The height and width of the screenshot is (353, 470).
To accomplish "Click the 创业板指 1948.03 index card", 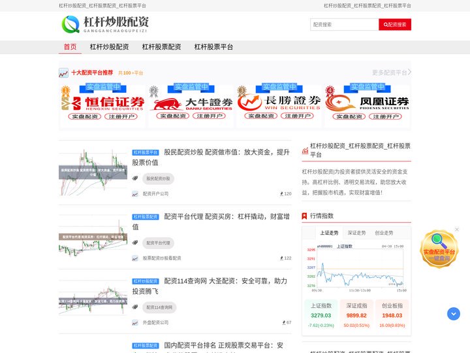I will [392, 316].
